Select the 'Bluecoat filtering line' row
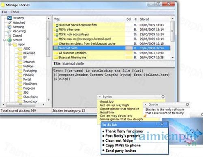Viewport: 203px width, 157px height. pyautogui.click(x=112, y=58)
